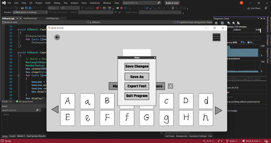
Task: Open the Process dropdown showing Build-A-Font.exe
Action: pyautogui.click(x=30, y=13)
